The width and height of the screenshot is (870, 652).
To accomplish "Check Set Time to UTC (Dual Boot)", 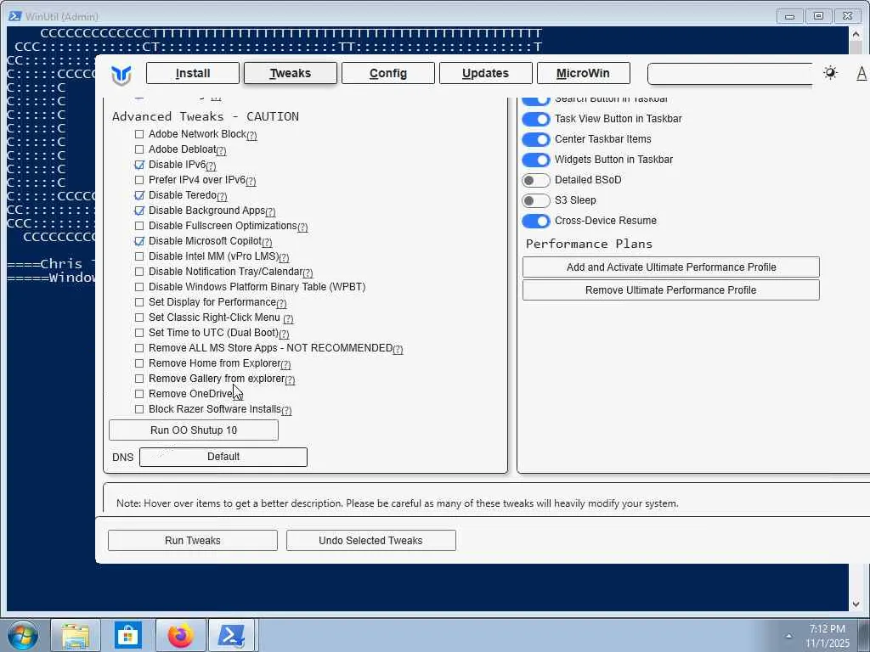I will coord(139,333).
